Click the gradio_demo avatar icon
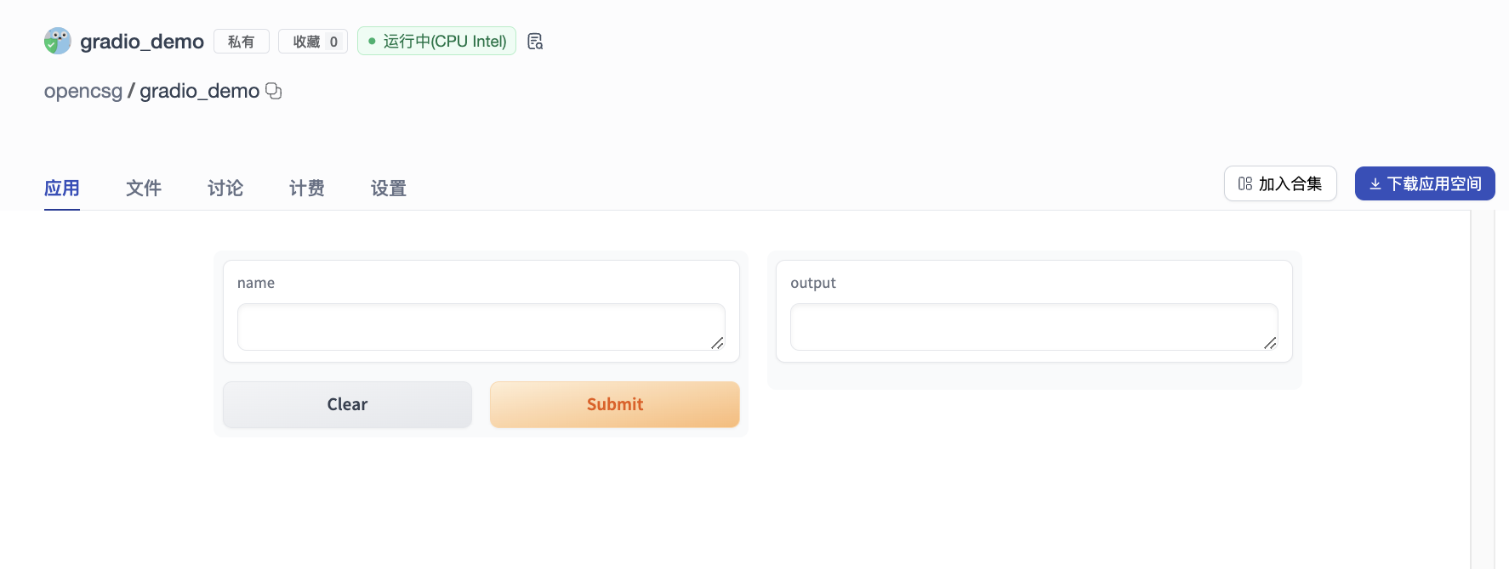This screenshot has width=1509, height=569. [x=58, y=41]
